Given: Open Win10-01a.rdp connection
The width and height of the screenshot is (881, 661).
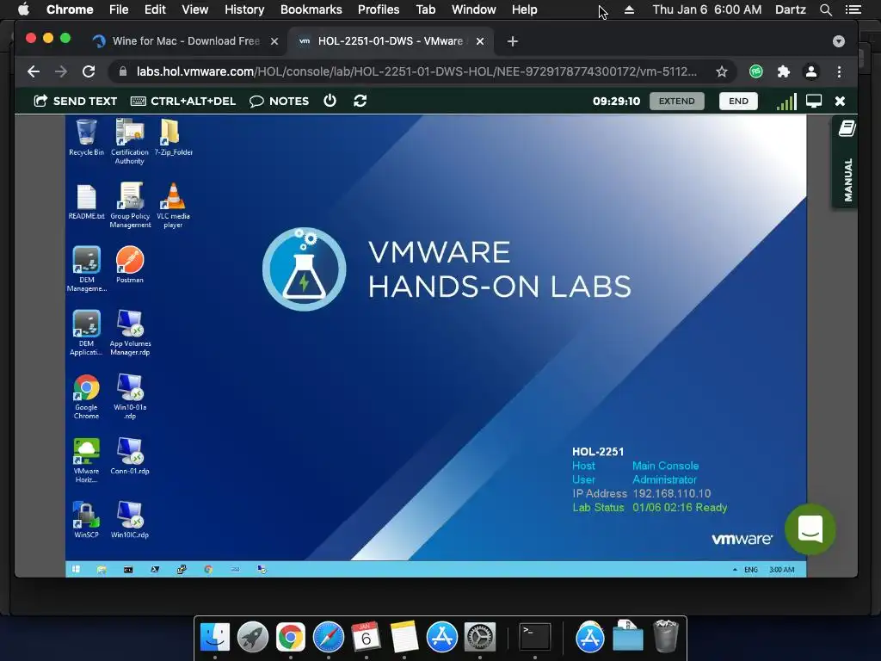Looking at the screenshot, I should tap(130, 396).
